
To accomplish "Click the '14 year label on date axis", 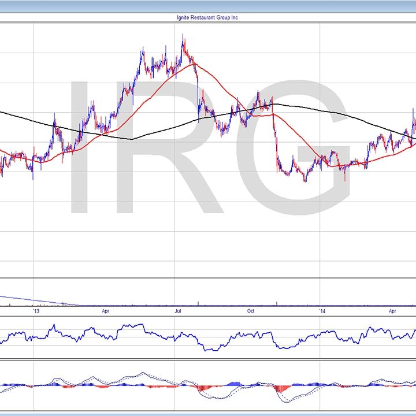I will pyautogui.click(x=322, y=311).
